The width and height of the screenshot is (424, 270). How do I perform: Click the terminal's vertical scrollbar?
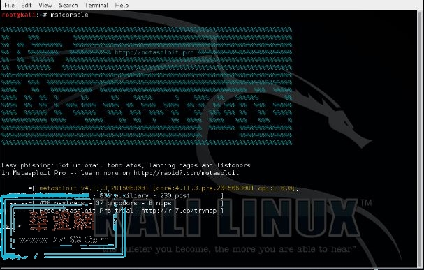421,139
